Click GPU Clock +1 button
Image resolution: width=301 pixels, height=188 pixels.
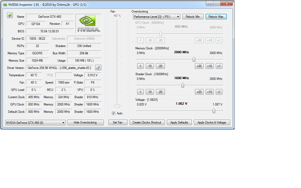[x=219, y=40]
